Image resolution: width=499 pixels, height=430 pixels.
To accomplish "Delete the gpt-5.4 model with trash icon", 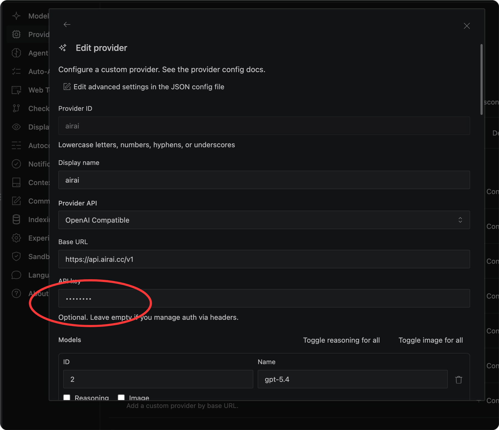I will point(459,379).
